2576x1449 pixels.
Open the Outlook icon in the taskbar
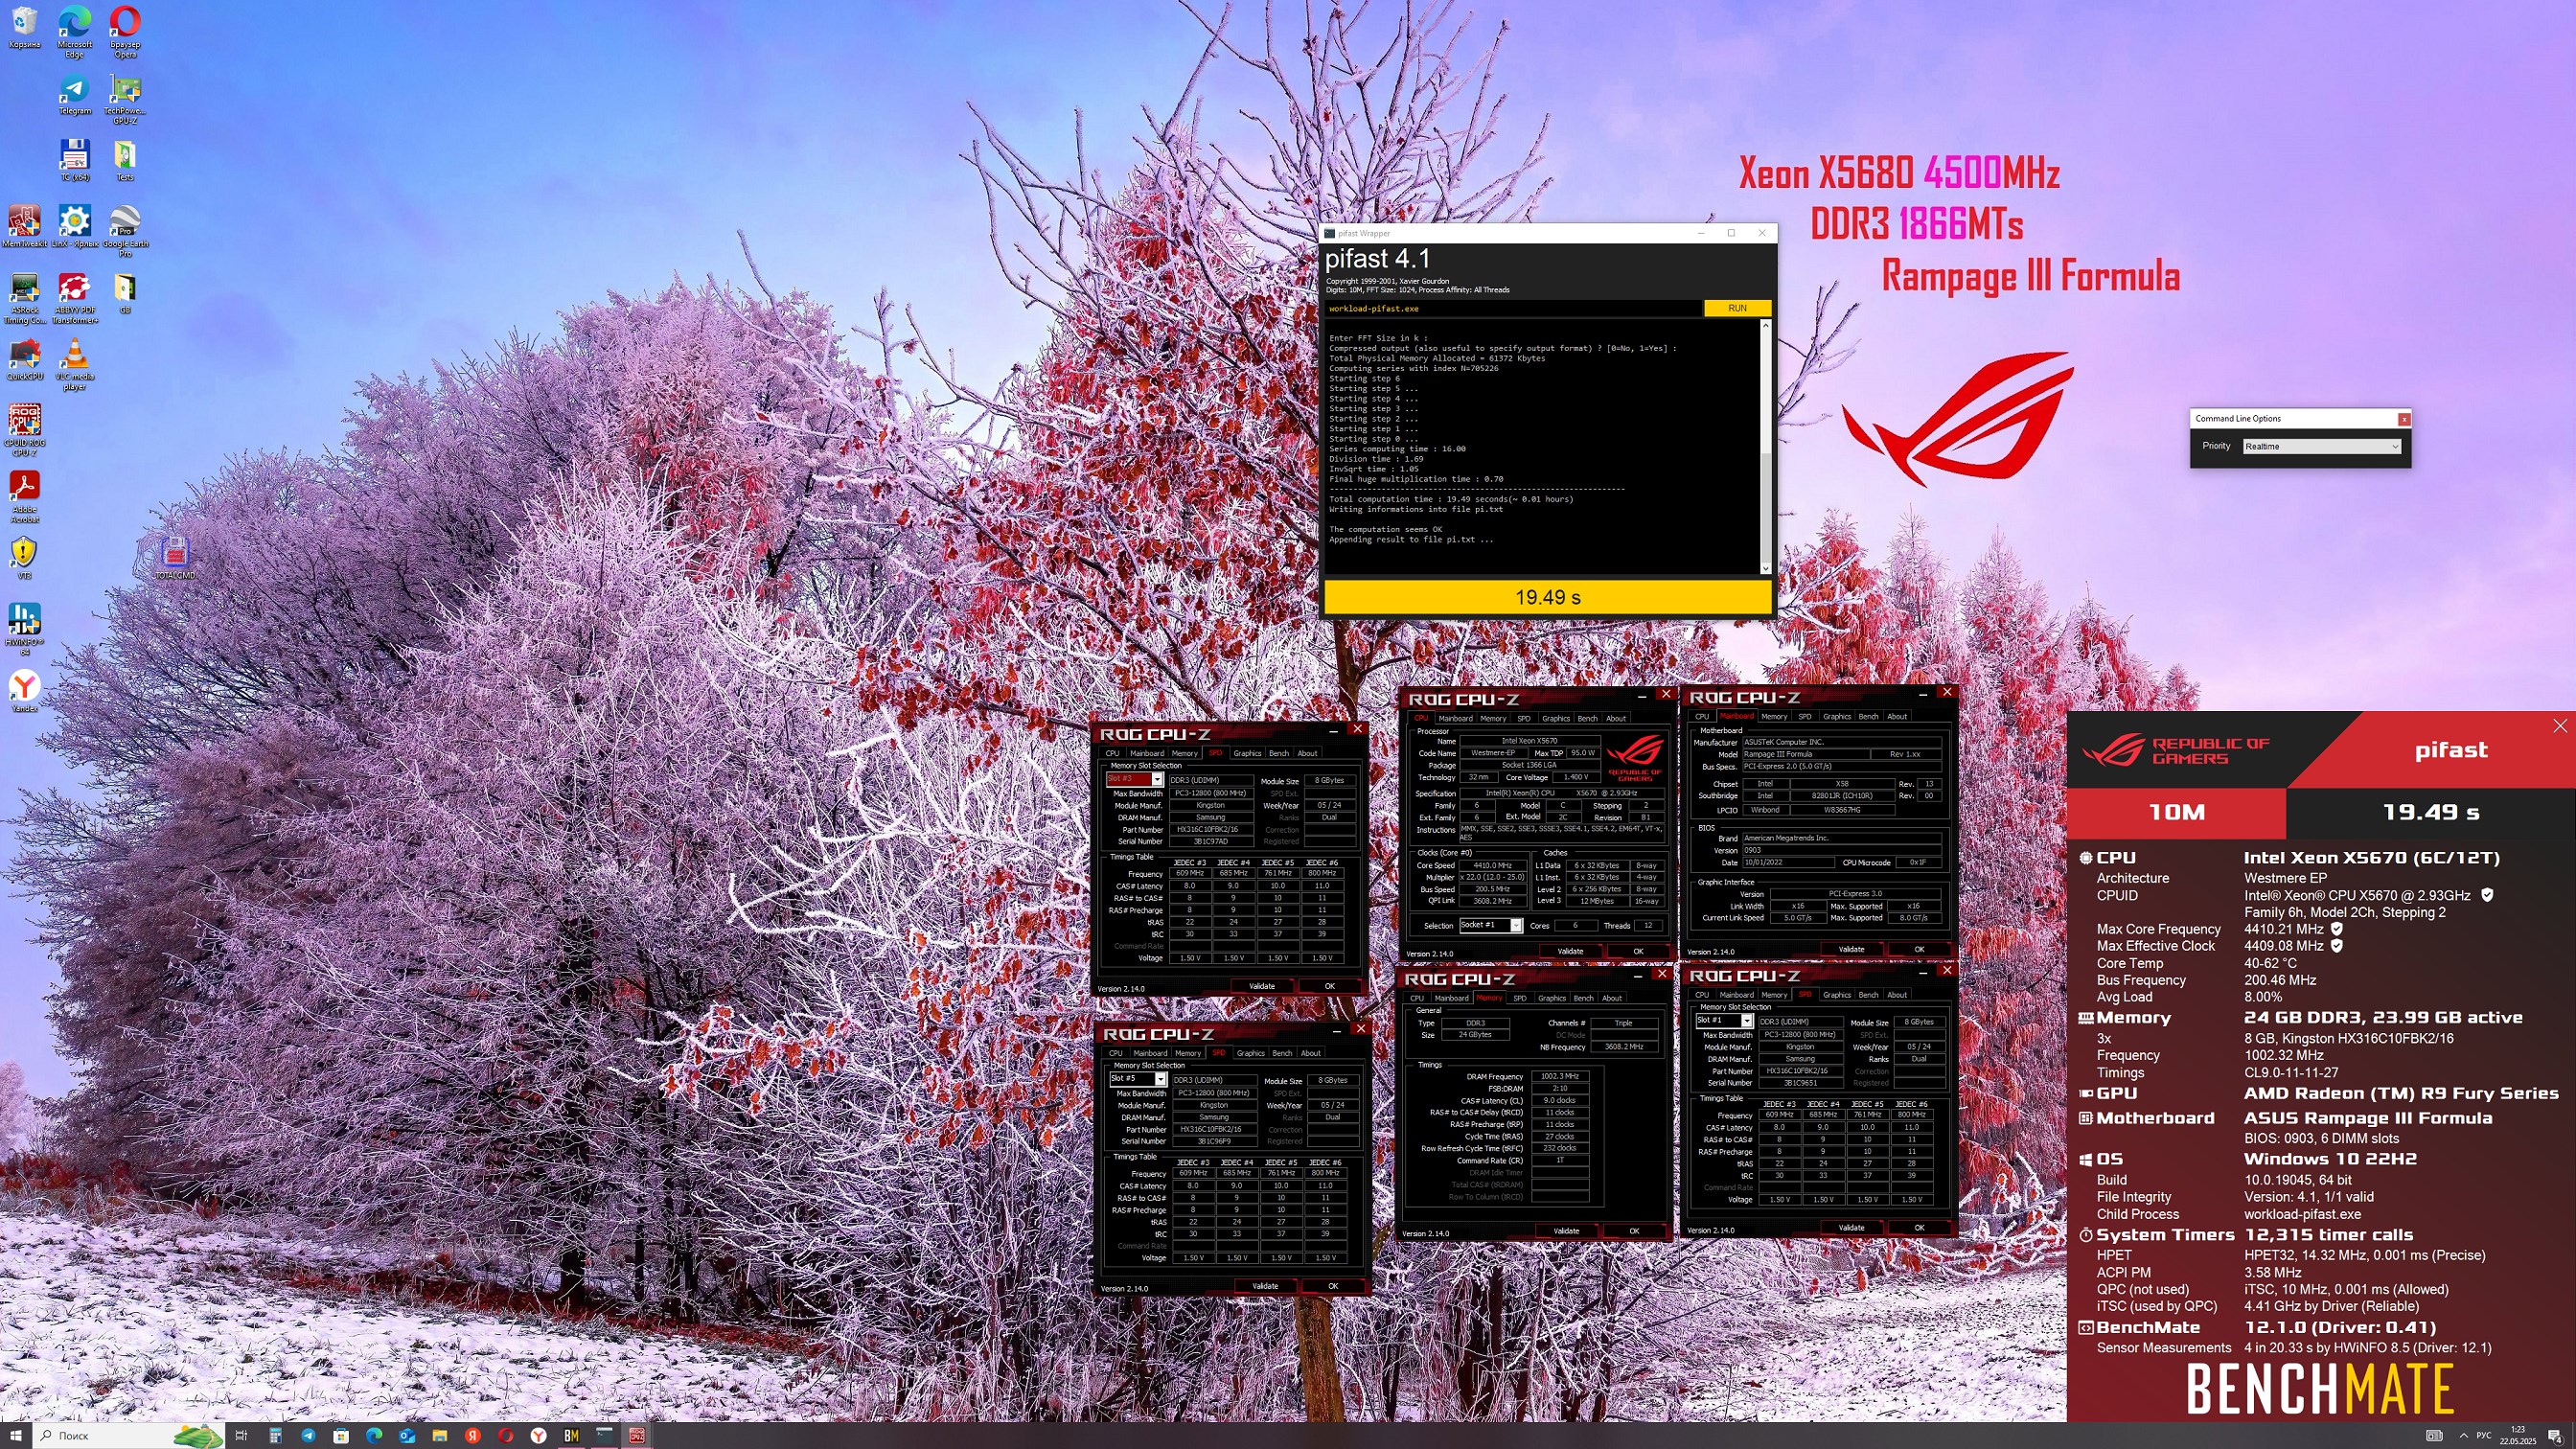pyautogui.click(x=406, y=1435)
